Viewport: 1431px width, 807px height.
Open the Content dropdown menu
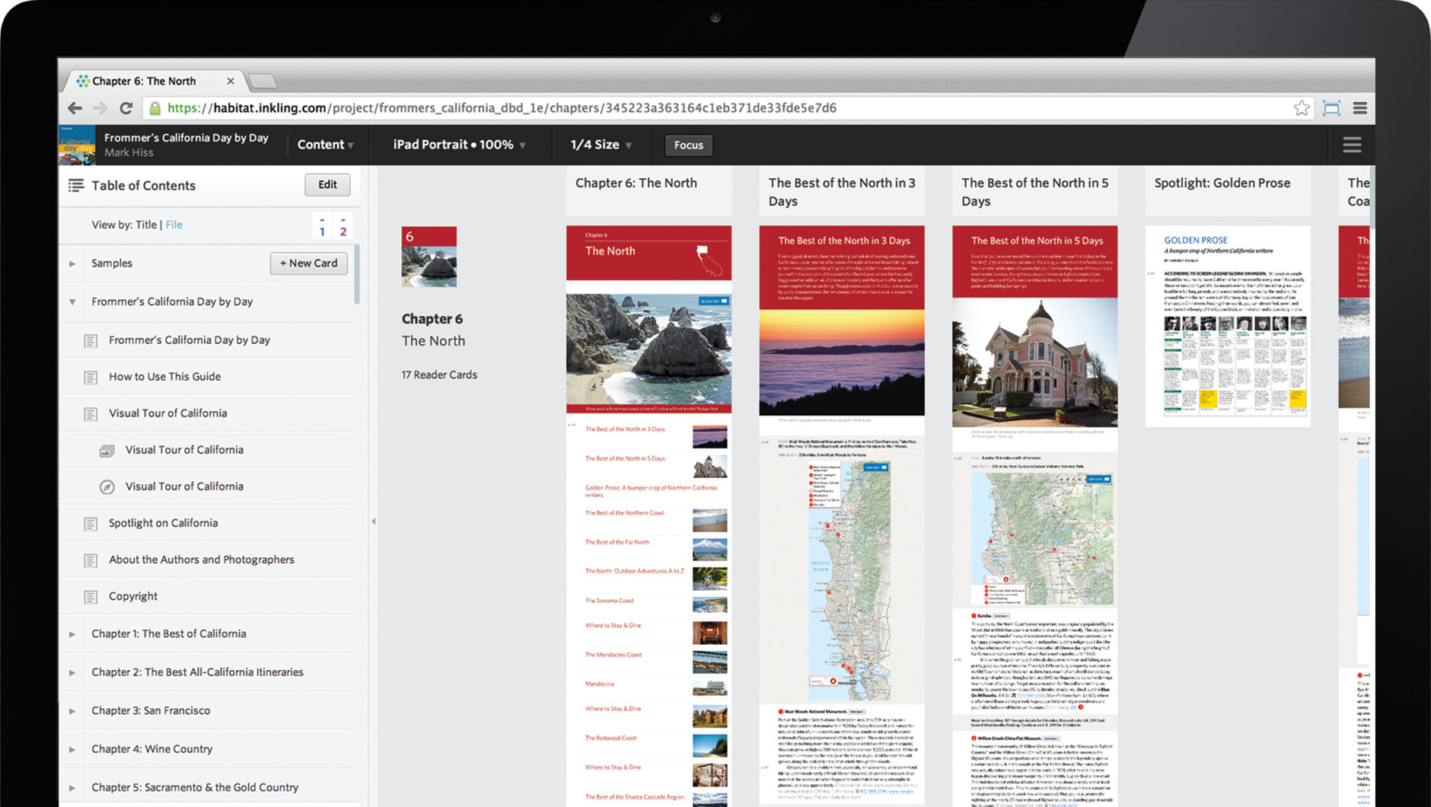coord(326,145)
